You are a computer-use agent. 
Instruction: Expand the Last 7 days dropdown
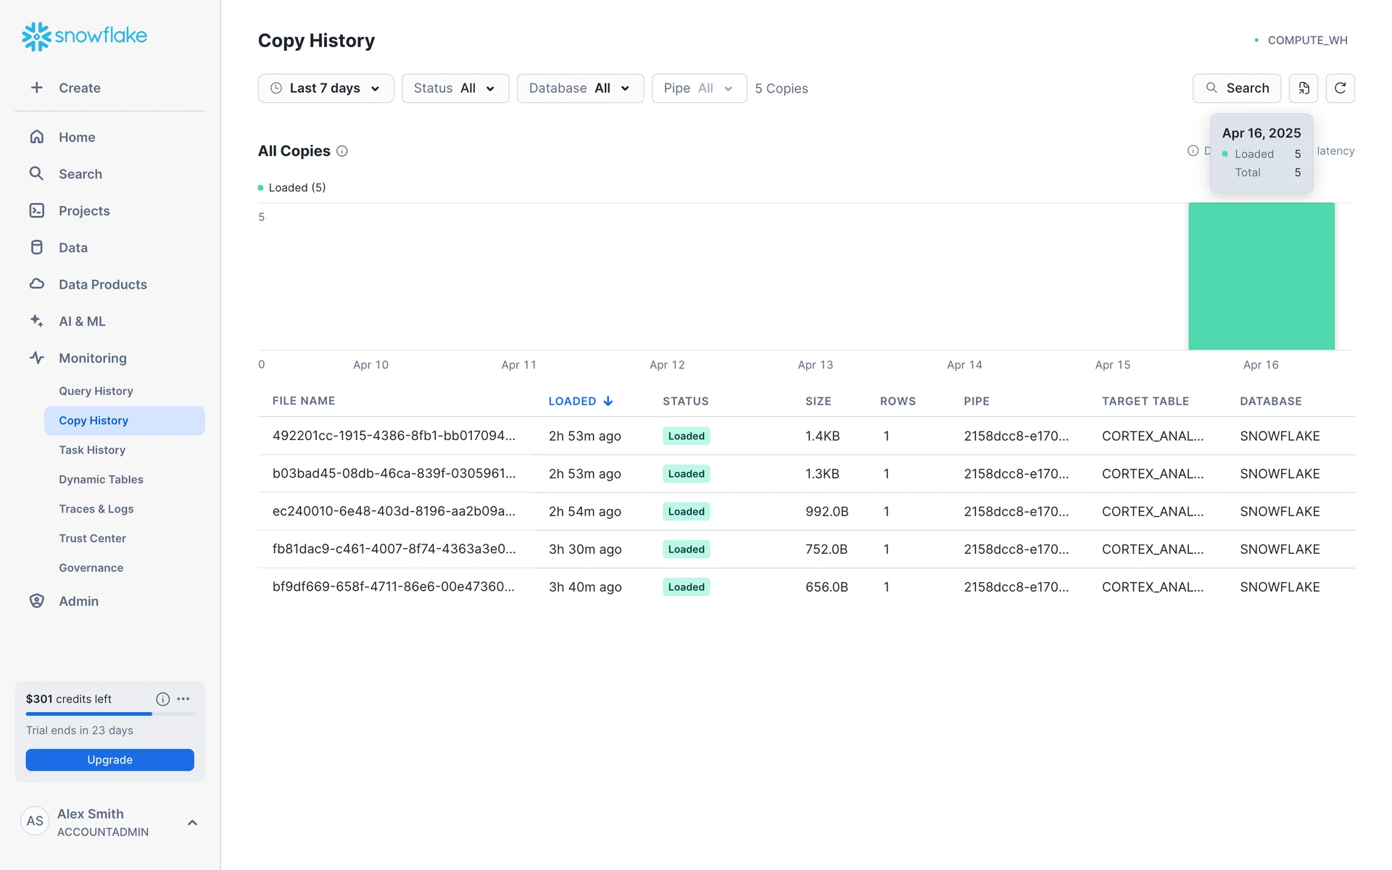pyautogui.click(x=326, y=88)
